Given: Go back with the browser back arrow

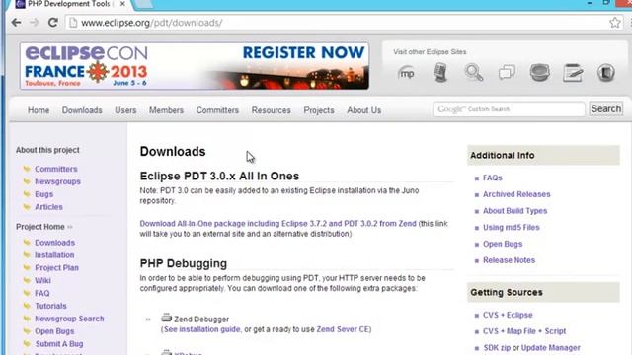Looking at the screenshot, I should [x=16, y=23].
